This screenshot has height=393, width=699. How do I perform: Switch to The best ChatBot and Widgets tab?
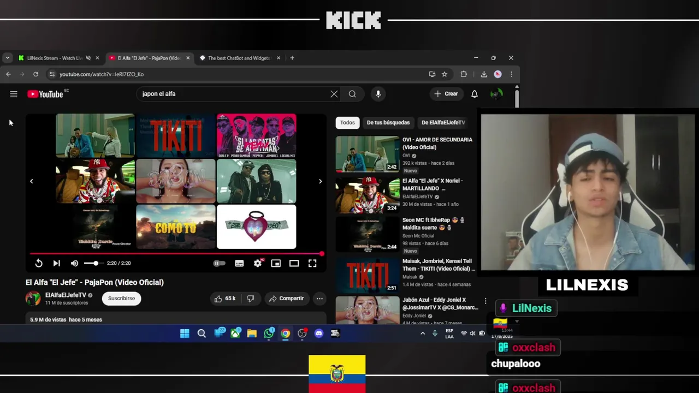239,58
